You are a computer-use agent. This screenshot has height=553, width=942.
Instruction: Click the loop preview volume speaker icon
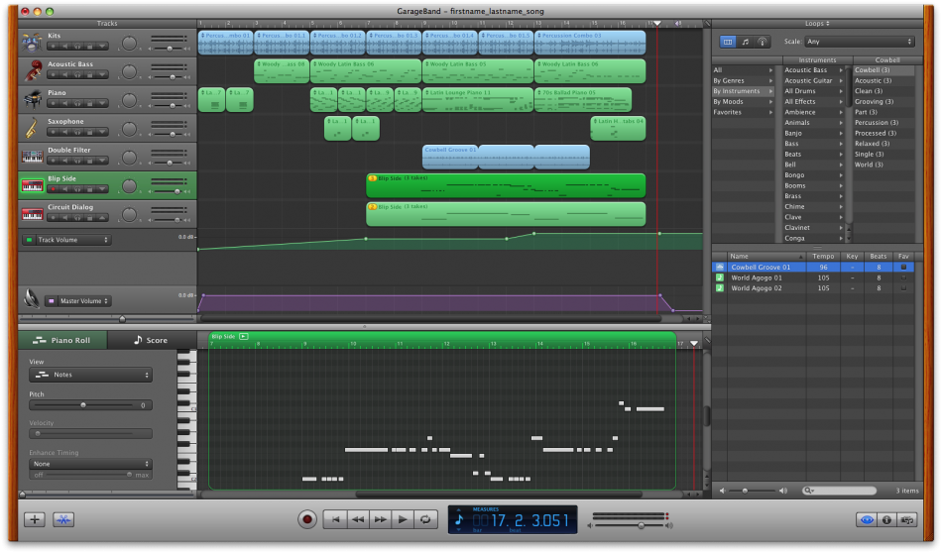click(723, 491)
